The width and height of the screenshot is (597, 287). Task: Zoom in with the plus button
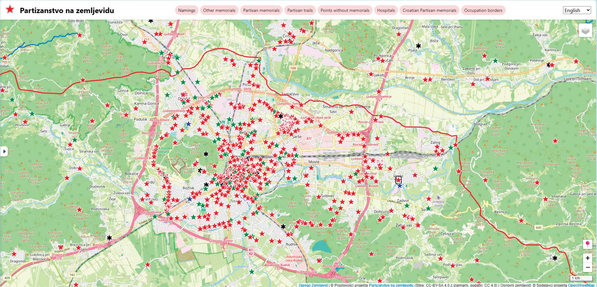point(588,258)
